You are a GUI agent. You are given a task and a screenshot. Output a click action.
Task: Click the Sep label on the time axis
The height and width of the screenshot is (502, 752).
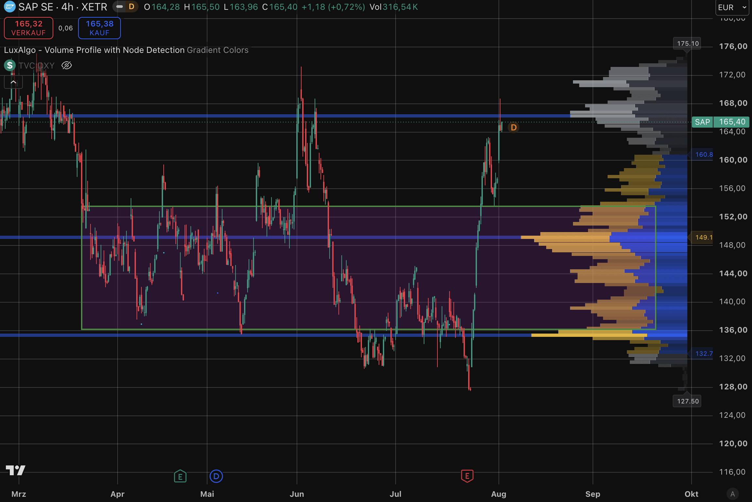coord(593,494)
